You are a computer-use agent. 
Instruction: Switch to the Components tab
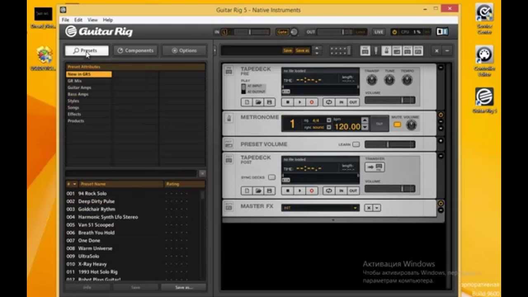coord(135,50)
